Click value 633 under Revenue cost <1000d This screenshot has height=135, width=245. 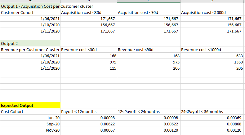pos(213,56)
